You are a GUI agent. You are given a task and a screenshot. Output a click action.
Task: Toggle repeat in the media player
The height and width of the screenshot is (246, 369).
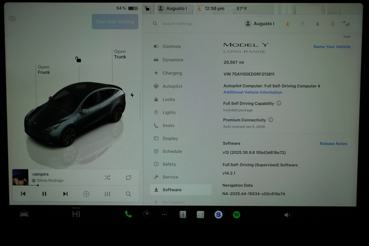tap(128, 177)
